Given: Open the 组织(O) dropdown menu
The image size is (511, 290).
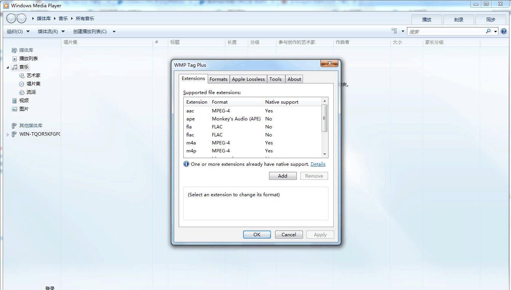Looking at the screenshot, I should pyautogui.click(x=18, y=32).
